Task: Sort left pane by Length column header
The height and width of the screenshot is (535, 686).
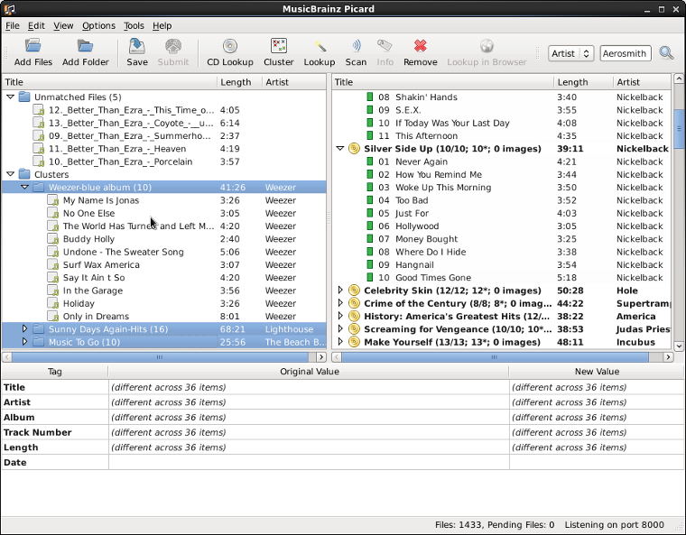Action: tap(236, 82)
